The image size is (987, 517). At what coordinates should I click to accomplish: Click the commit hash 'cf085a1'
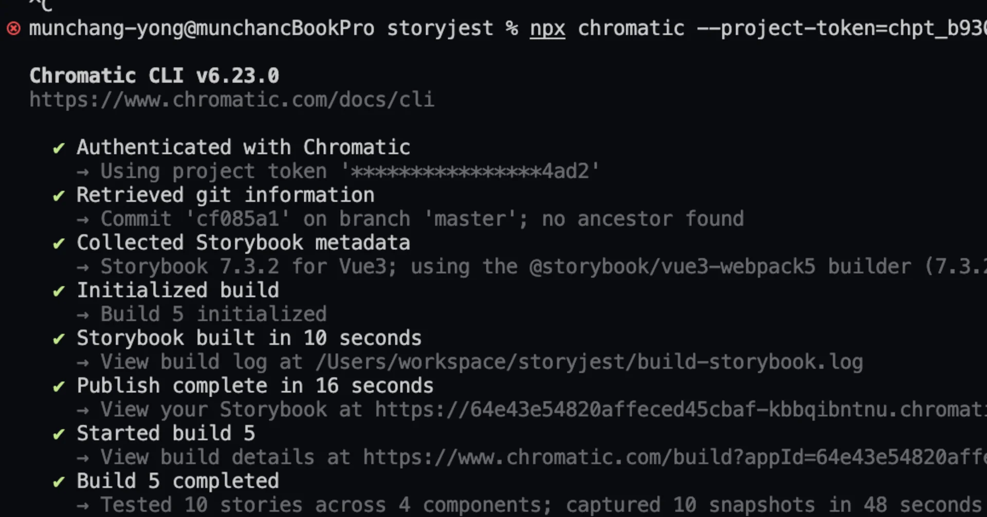coord(238,219)
